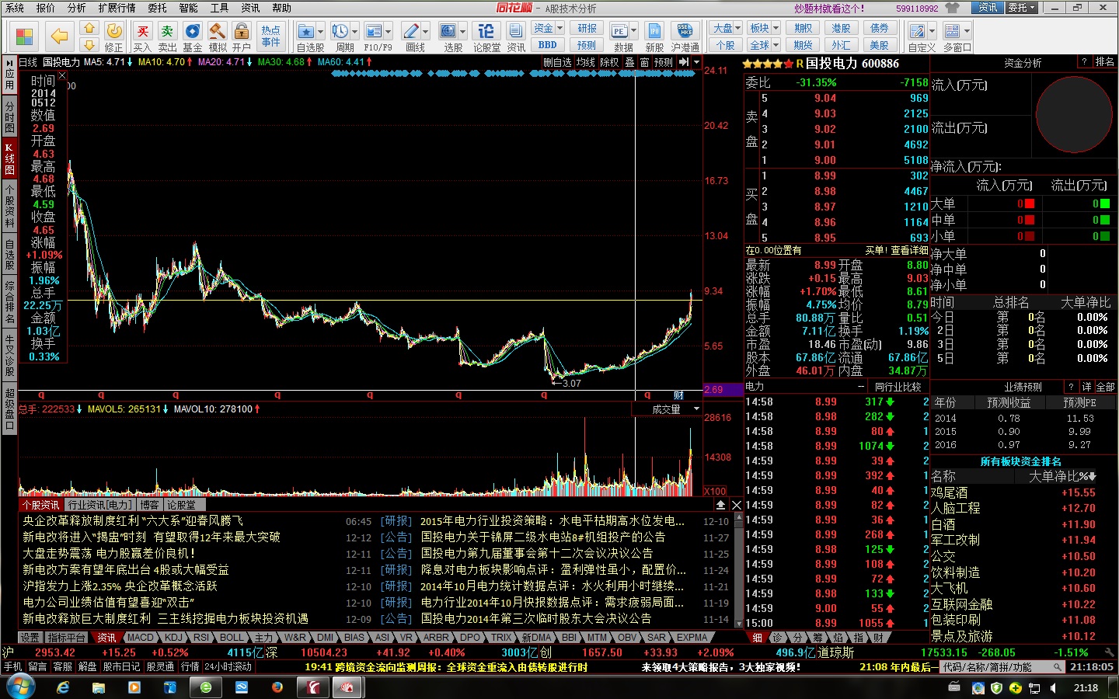Open the 数据 PE data icon
Viewport: 1119px width, 699px height.
[619, 31]
